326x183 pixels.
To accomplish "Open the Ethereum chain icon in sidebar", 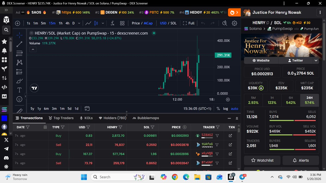I will [4, 127].
